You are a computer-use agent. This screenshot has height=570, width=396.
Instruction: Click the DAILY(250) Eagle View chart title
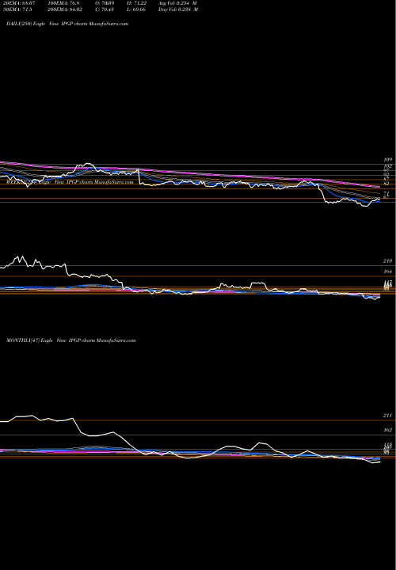(67, 24)
